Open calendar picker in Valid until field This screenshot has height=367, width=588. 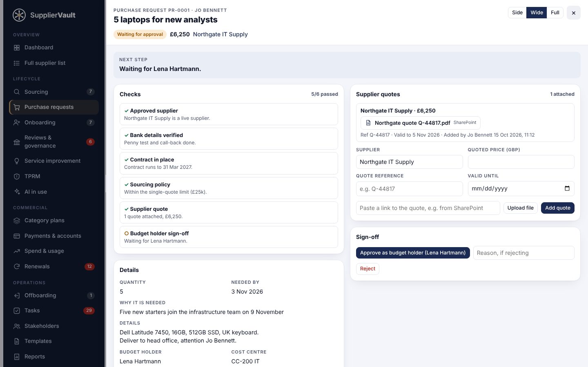(x=567, y=188)
